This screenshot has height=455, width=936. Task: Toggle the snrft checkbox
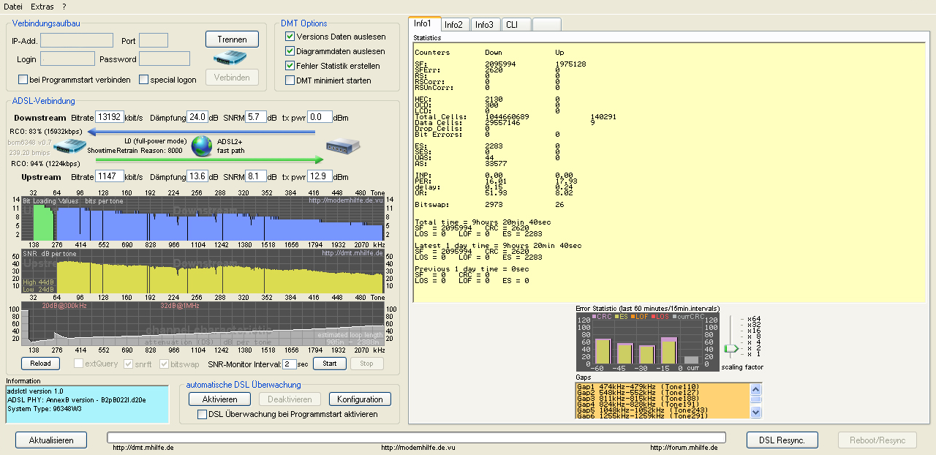click(128, 364)
